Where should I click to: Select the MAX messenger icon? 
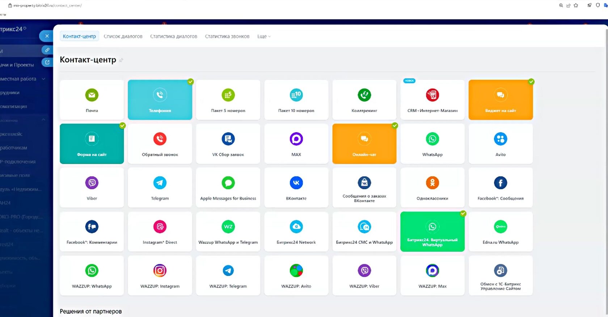[x=296, y=139]
